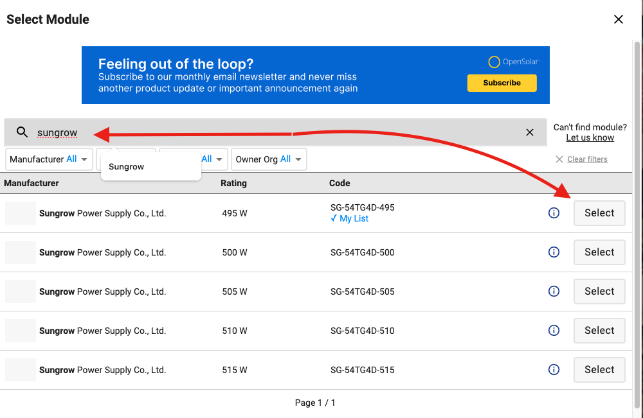Click the Code column header

click(x=340, y=183)
